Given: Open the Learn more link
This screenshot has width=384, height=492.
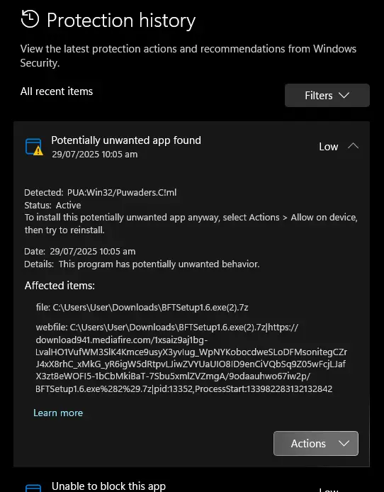Looking at the screenshot, I should point(58,413).
